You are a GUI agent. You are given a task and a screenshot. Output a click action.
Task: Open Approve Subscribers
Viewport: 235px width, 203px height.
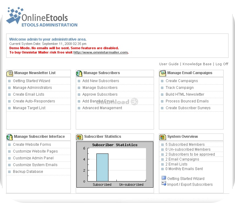[x=100, y=94]
